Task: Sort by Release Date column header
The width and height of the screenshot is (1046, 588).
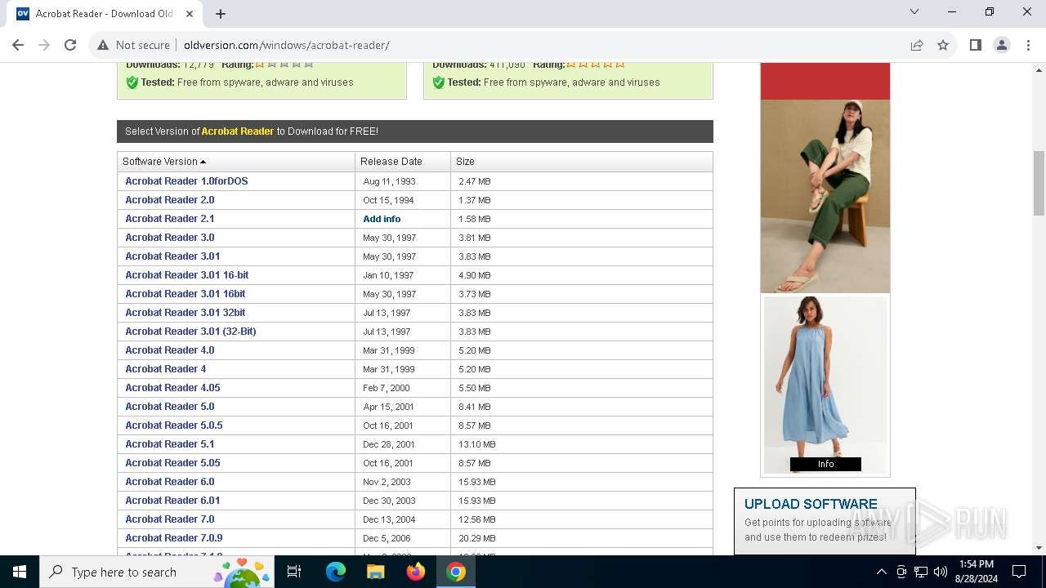Action: pos(403,162)
